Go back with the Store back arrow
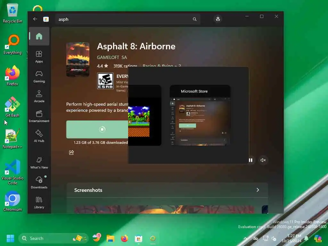 click(35, 19)
